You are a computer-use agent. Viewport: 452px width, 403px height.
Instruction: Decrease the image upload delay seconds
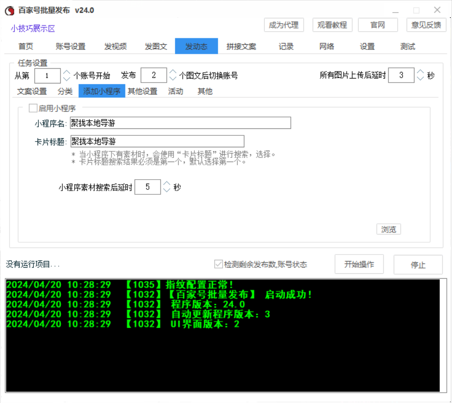tap(420, 79)
